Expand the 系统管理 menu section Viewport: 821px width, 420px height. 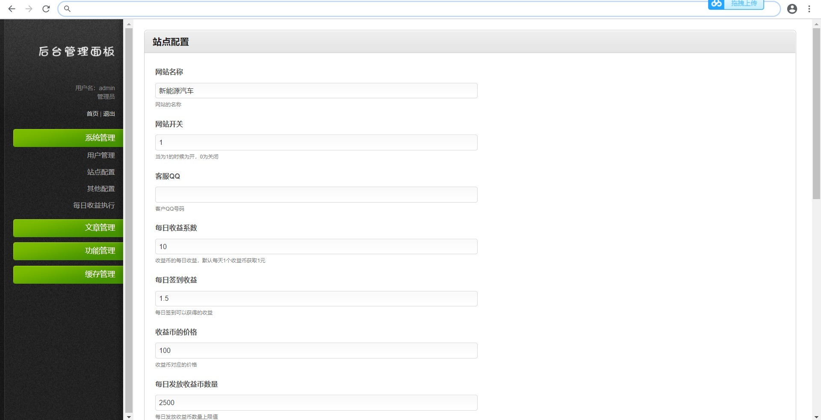click(x=68, y=138)
